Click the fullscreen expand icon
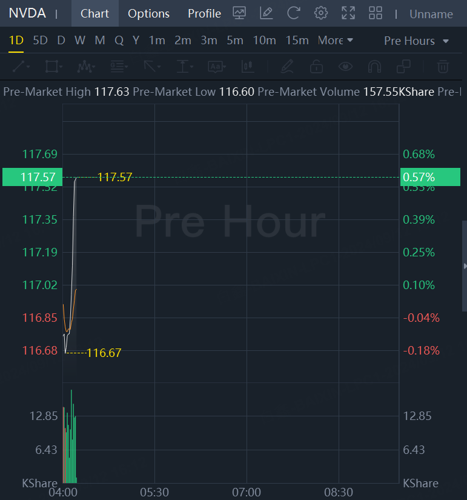The height and width of the screenshot is (500, 467). (348, 13)
